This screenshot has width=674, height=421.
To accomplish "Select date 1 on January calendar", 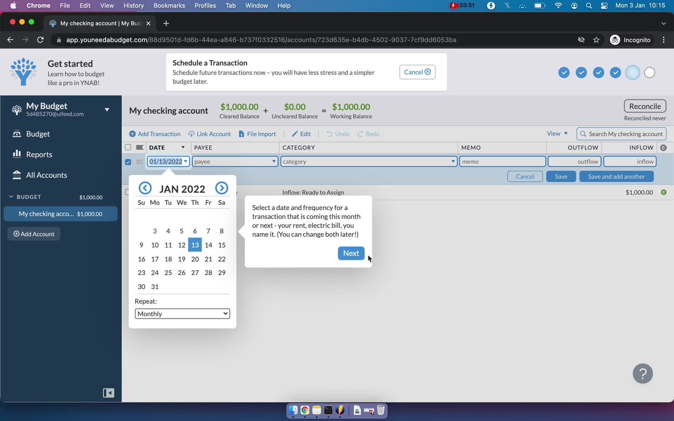I will pyautogui.click(x=222, y=217).
